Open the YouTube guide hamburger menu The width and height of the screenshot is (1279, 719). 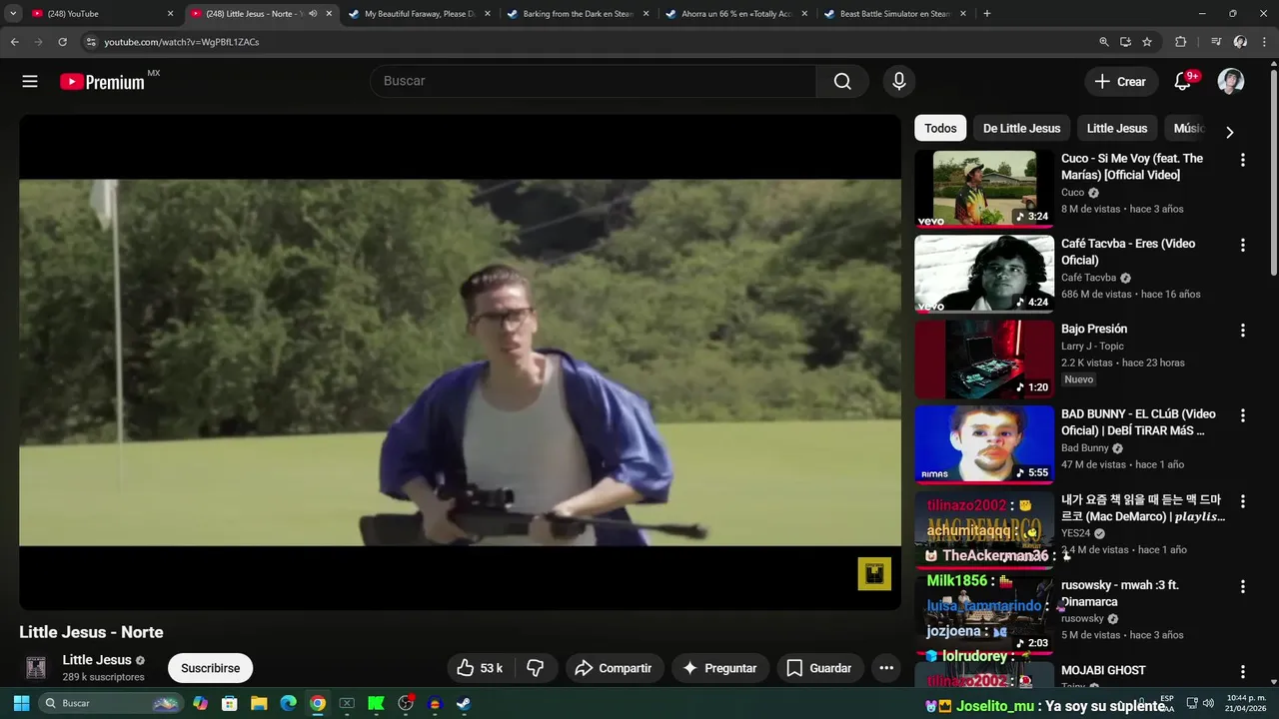point(30,82)
